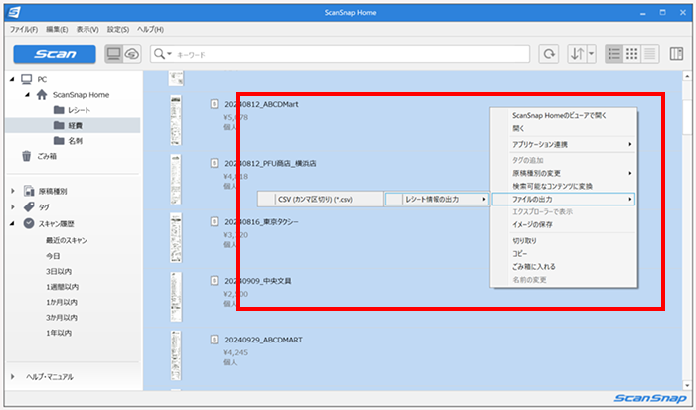Screen dimensions: 696x410
Task: Switch to list view mode
Action: [614, 54]
